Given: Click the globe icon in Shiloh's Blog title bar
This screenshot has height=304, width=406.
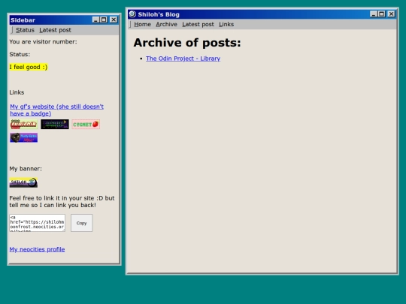Looking at the screenshot, I should click(132, 14).
